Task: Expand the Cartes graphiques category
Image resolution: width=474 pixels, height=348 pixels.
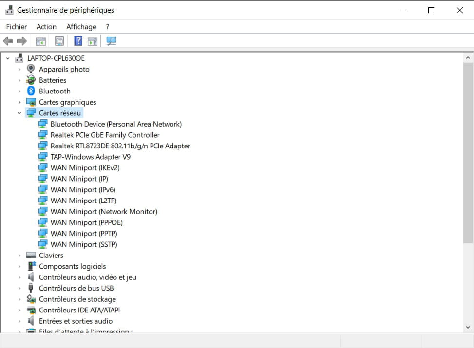Action: [x=19, y=102]
